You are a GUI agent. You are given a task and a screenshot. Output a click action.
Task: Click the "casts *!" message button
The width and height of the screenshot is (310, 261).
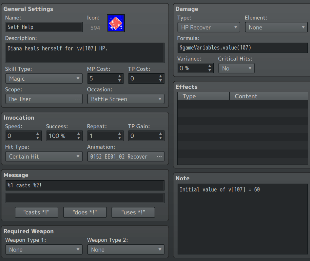click(37, 212)
